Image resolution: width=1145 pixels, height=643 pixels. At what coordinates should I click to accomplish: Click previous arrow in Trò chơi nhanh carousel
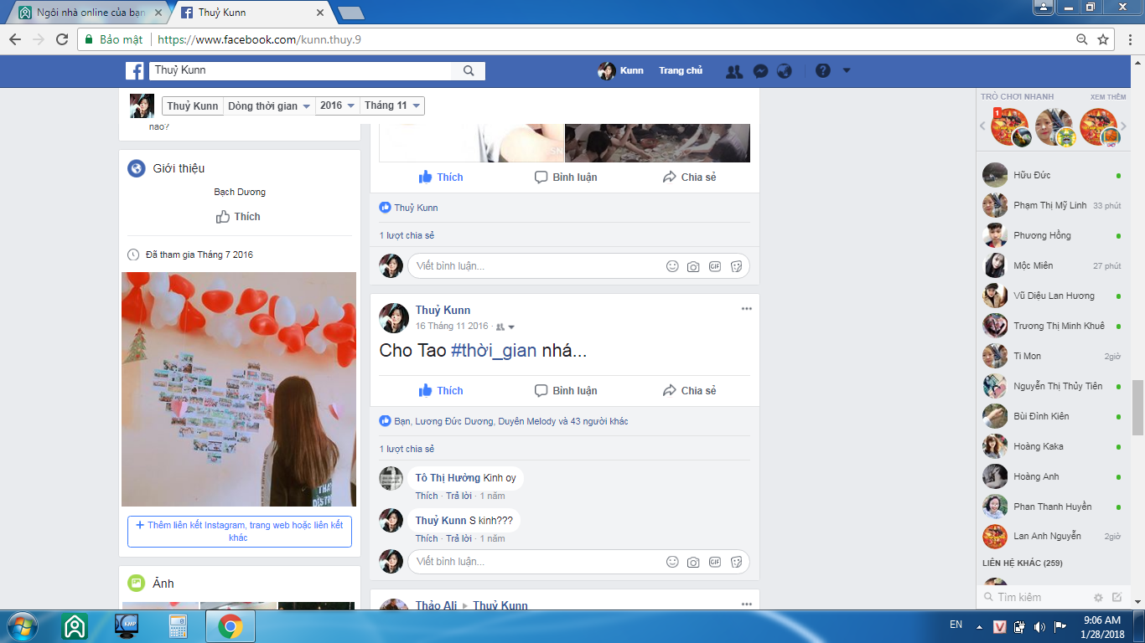(x=984, y=126)
